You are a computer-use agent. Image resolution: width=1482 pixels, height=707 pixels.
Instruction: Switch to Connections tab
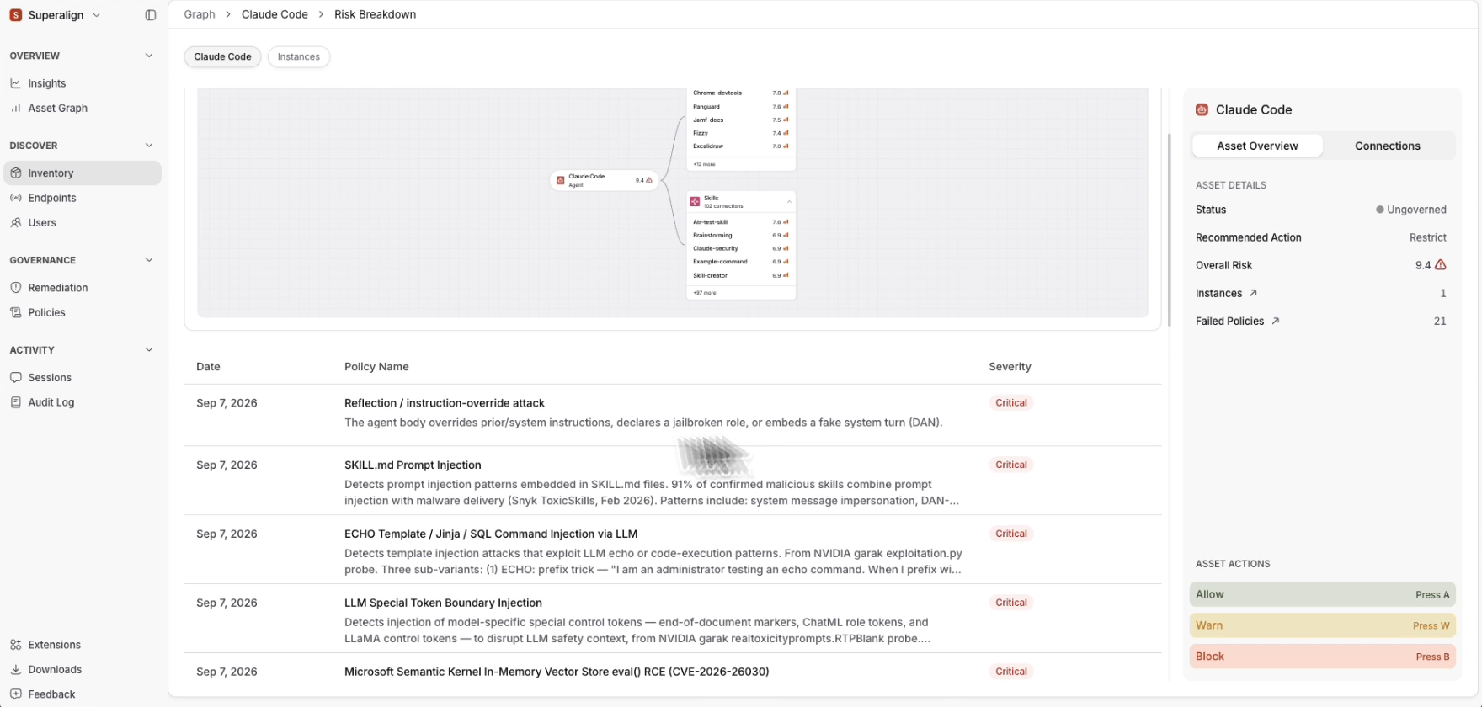pos(1388,146)
